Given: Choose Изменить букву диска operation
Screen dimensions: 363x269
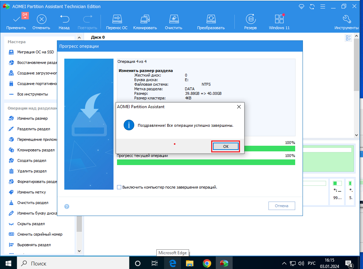Looking at the screenshot, I should (x=32, y=213).
